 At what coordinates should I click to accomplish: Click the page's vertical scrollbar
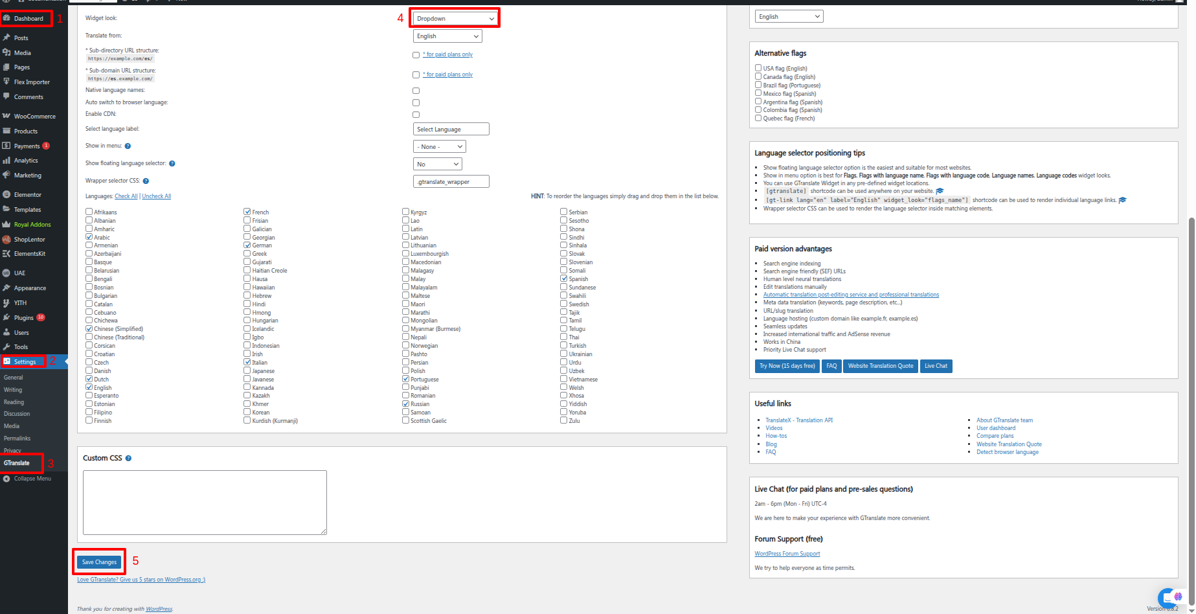tap(1191, 389)
